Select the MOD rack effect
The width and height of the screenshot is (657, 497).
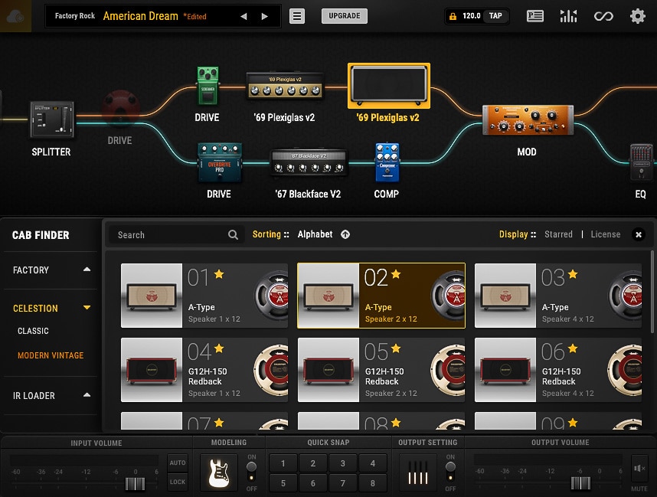pos(527,120)
